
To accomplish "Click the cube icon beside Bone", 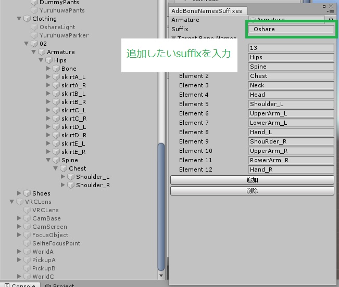I will pyautogui.click(x=56, y=69).
